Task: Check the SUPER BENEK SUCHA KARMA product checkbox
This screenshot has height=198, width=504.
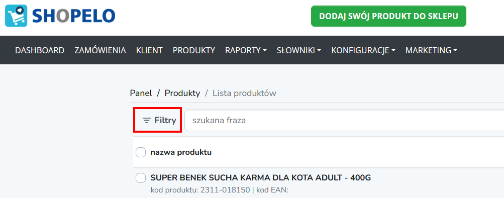Action: tap(141, 178)
